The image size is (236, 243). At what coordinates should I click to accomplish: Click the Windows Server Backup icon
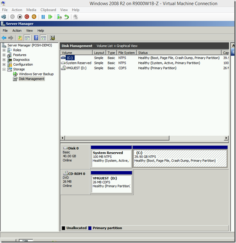pyautogui.click(x=15, y=74)
